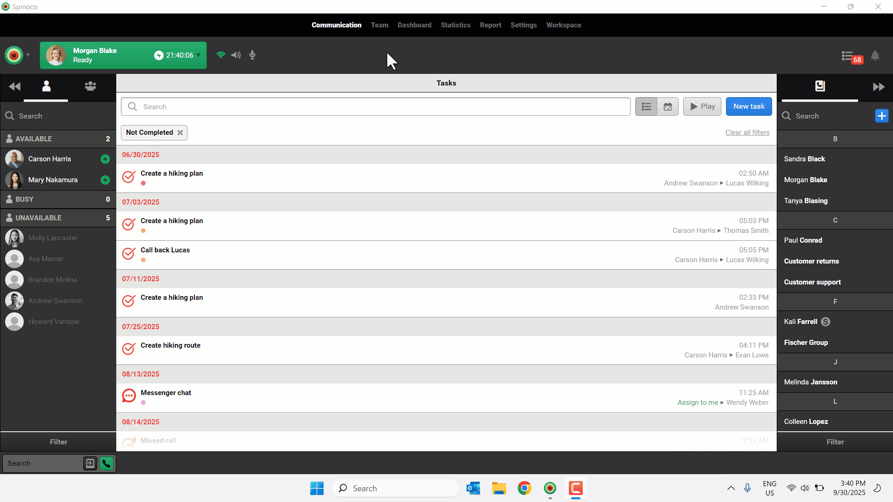Viewport: 893px width, 502px height.
Task: Expand dropdown next to Spinoco logo
Action: [28, 55]
